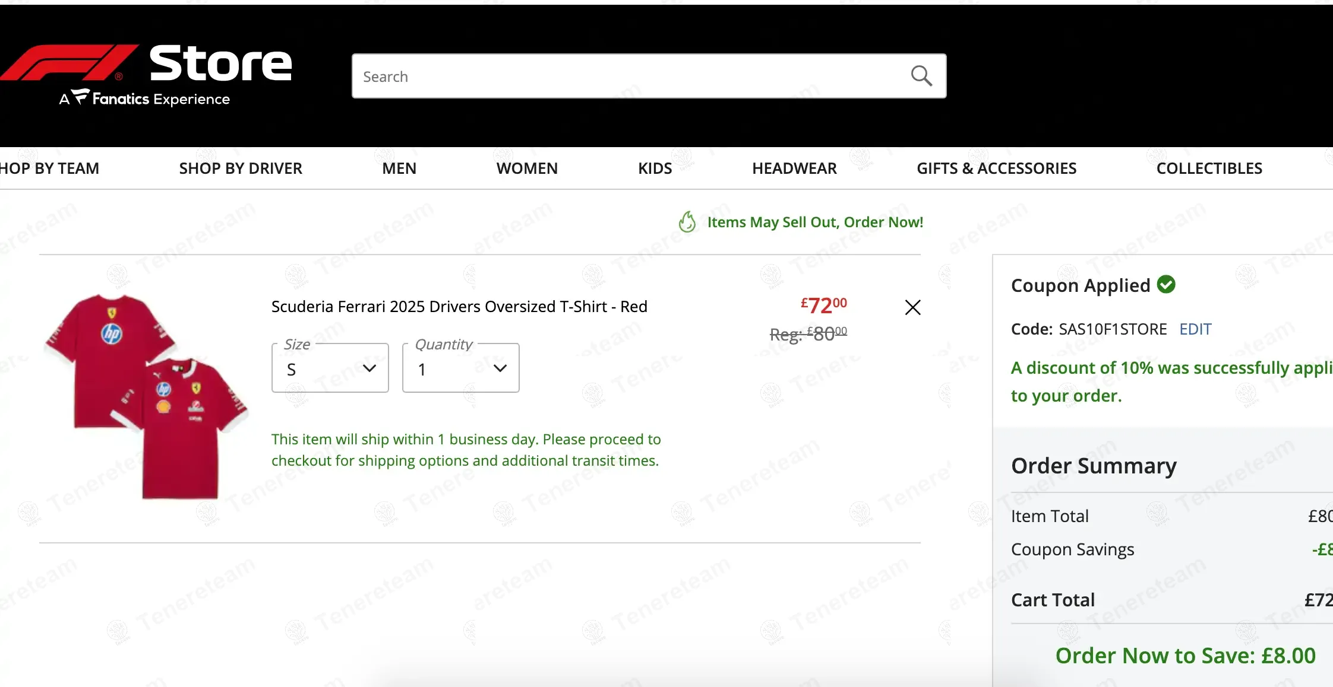This screenshot has width=1333, height=687.
Task: Open the Collectibles menu
Action: 1209,168
